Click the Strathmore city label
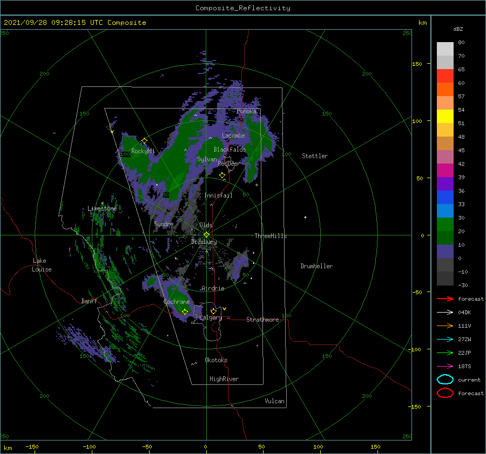486x454 pixels. 262,320
